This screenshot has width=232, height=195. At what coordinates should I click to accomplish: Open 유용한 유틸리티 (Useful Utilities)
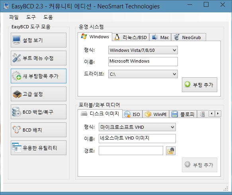click(x=39, y=148)
